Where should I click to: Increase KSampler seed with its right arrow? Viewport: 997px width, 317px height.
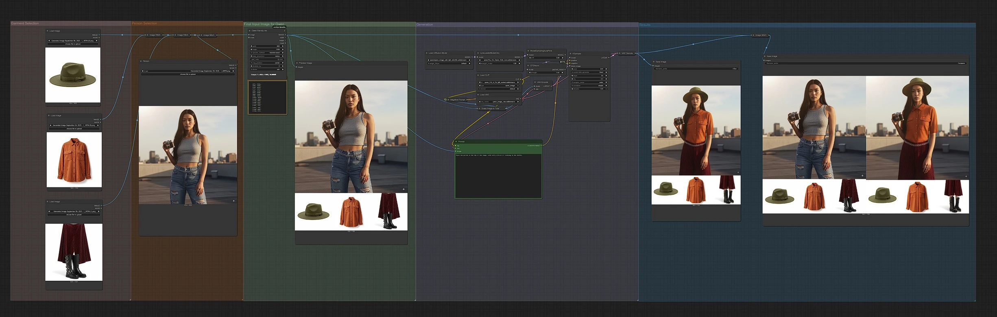[606, 69]
